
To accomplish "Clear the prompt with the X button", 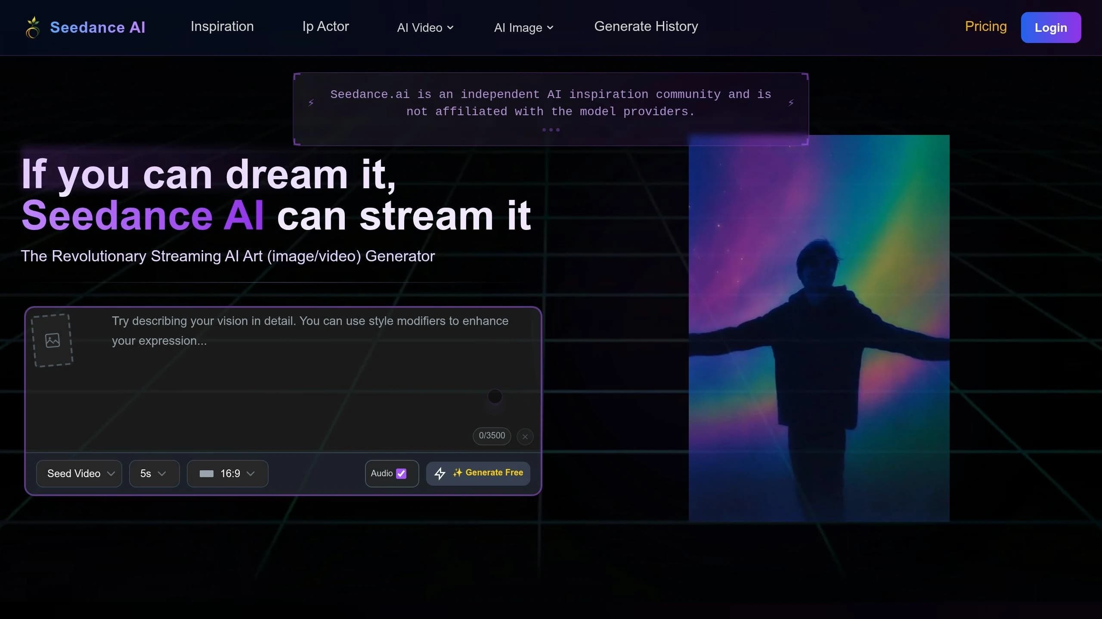I will coord(525,436).
